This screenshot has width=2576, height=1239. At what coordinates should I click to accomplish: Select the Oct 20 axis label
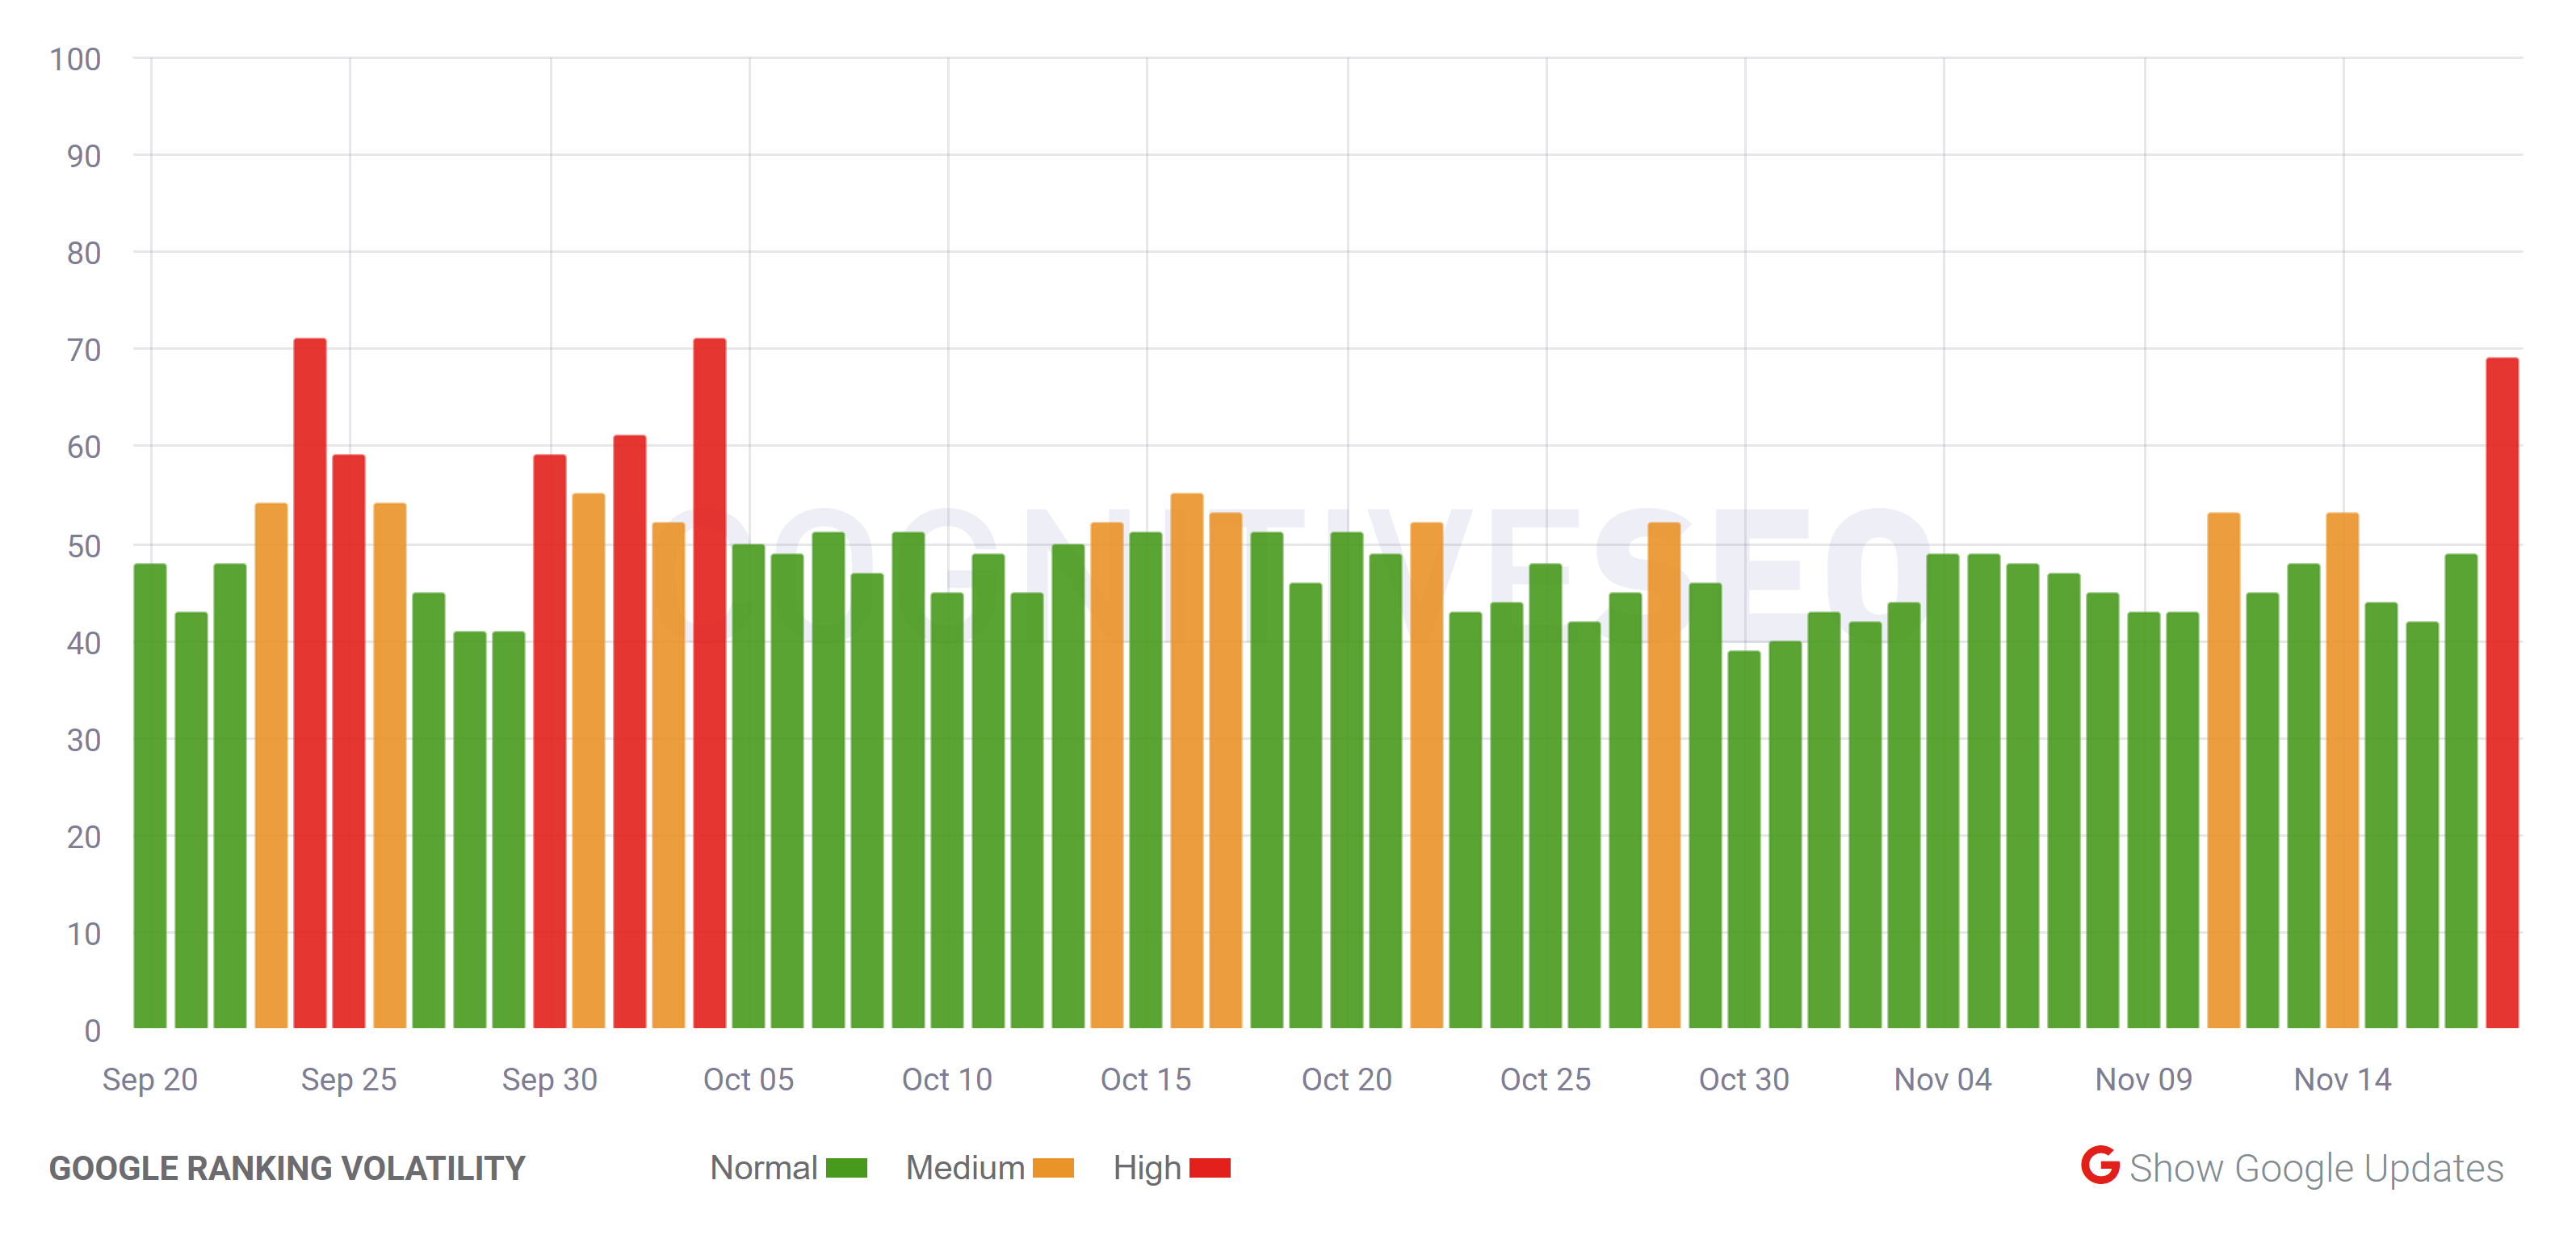(x=1348, y=1080)
